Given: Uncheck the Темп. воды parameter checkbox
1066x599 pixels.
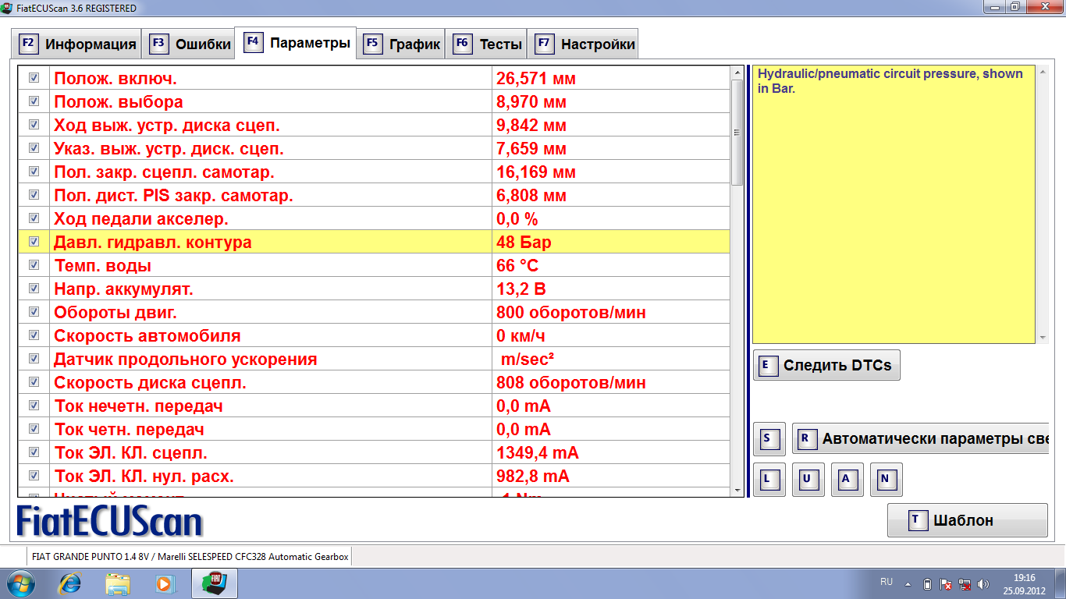Looking at the screenshot, I should pyautogui.click(x=34, y=265).
